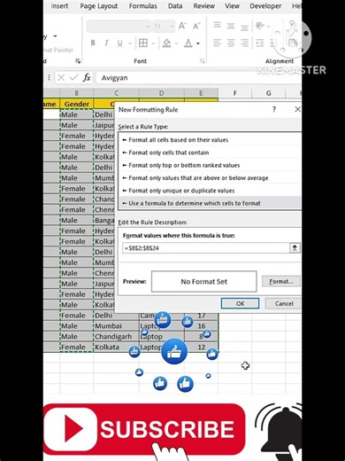Select column G header
Image resolution: width=345 pixels, height=461 pixels.
(x=269, y=93)
